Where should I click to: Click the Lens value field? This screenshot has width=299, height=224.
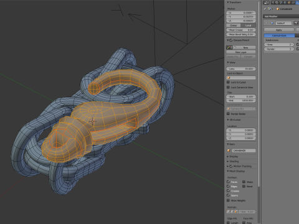pos(241,68)
